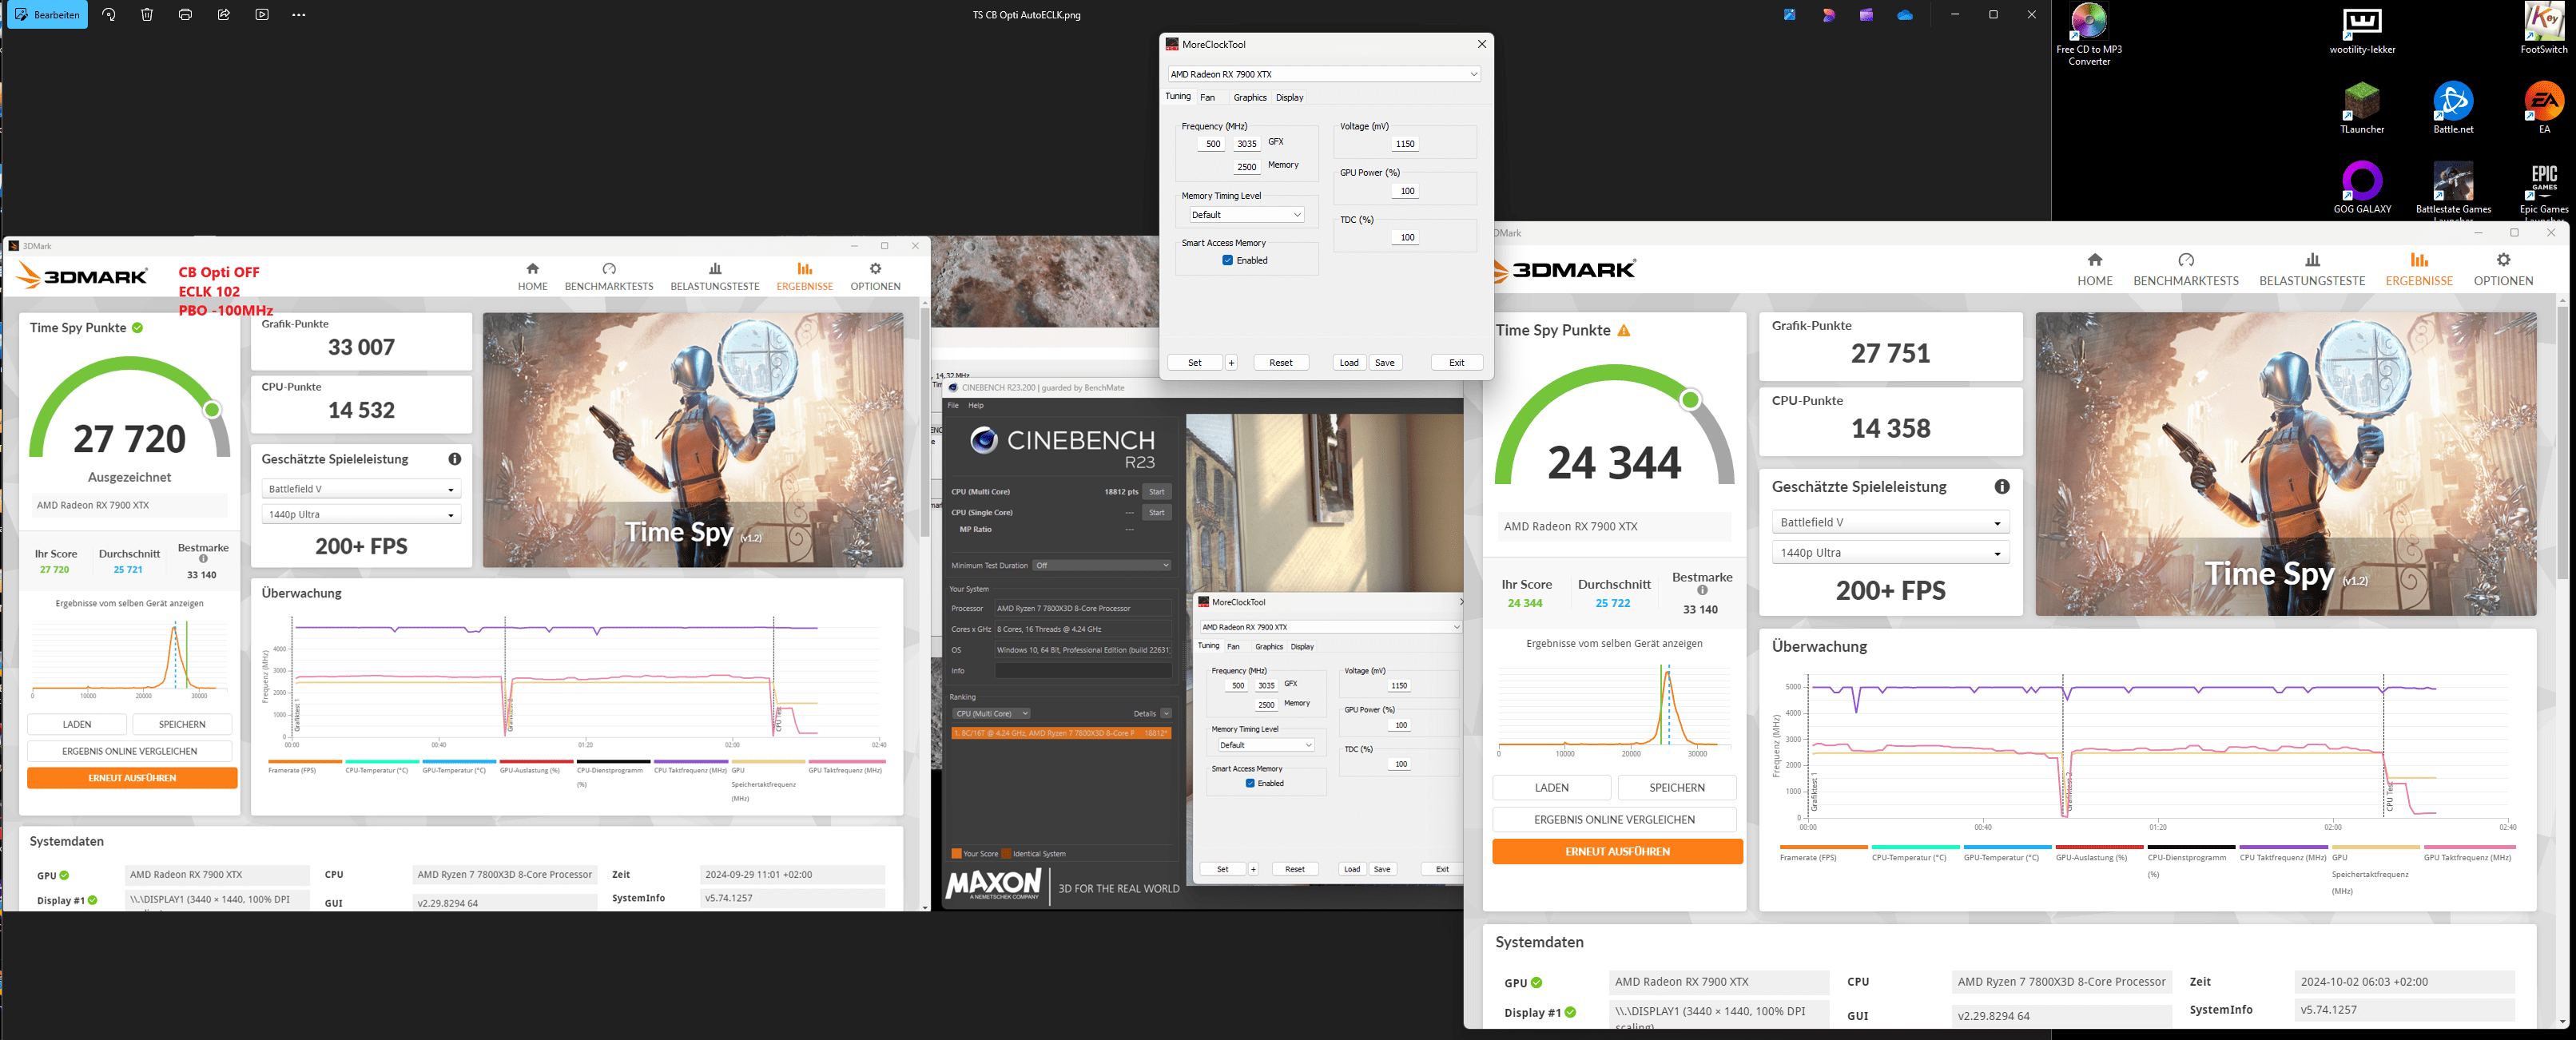Click the warning triangle beside Time Spy Punkte 24 344
2576x1040 pixels.
pyautogui.click(x=1624, y=331)
